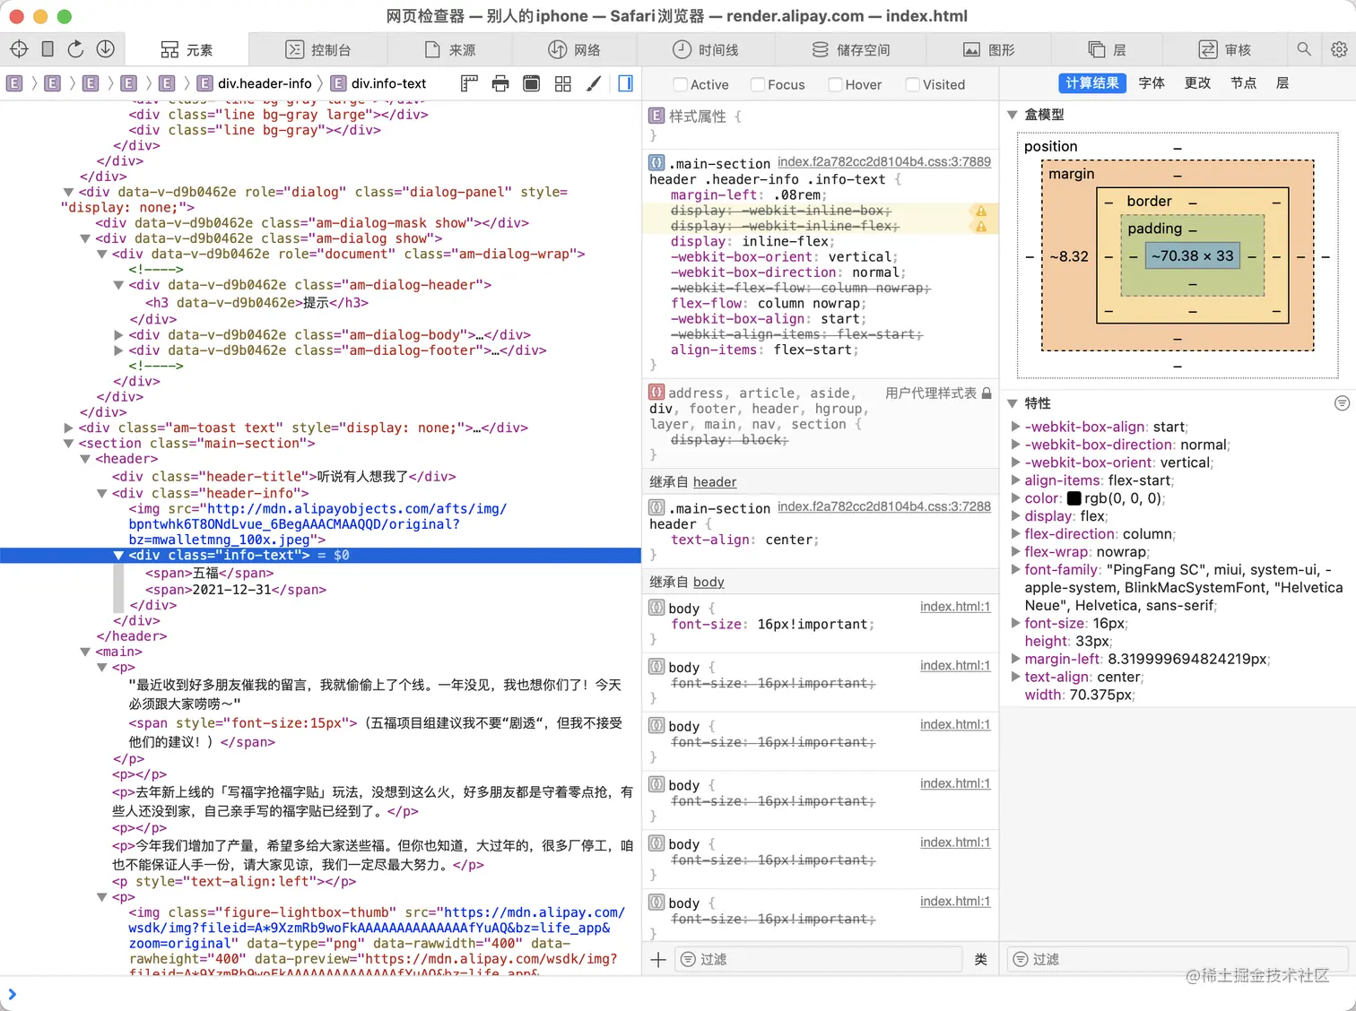Open link index.f2a782cc2d8104b4.css:3:7288

pyautogui.click(x=884, y=506)
